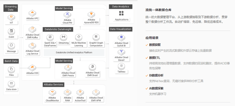Click the Alibaba OSS icon

[32, 68]
